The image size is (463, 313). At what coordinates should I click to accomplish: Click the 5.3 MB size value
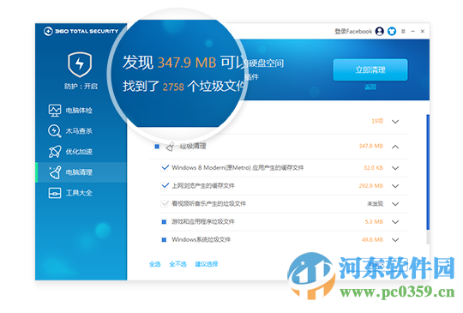pos(374,222)
